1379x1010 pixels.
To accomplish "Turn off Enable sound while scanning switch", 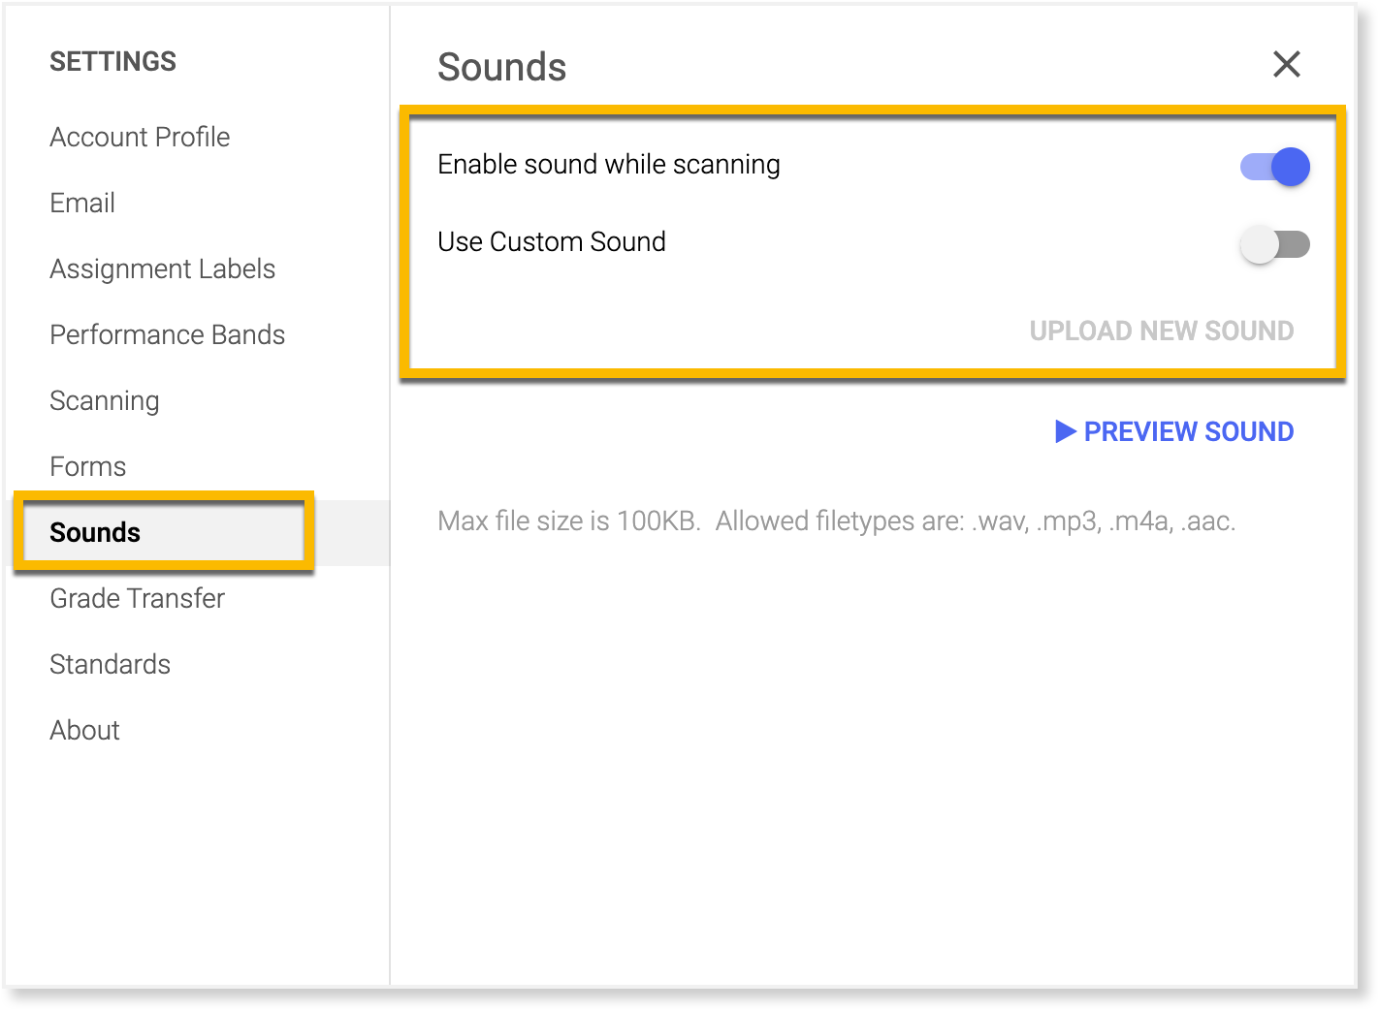I will point(1274,167).
